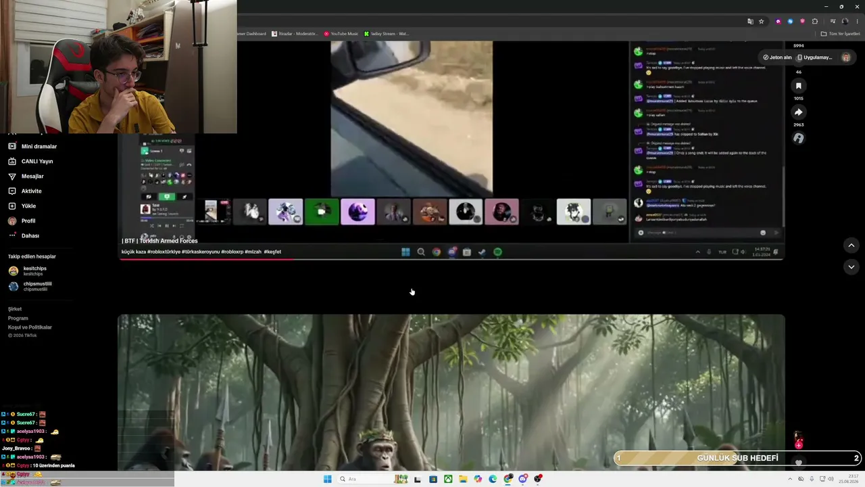This screenshot has height=487, width=865.
Task: Open the ladixy Stream bookmark
Action: [387, 34]
